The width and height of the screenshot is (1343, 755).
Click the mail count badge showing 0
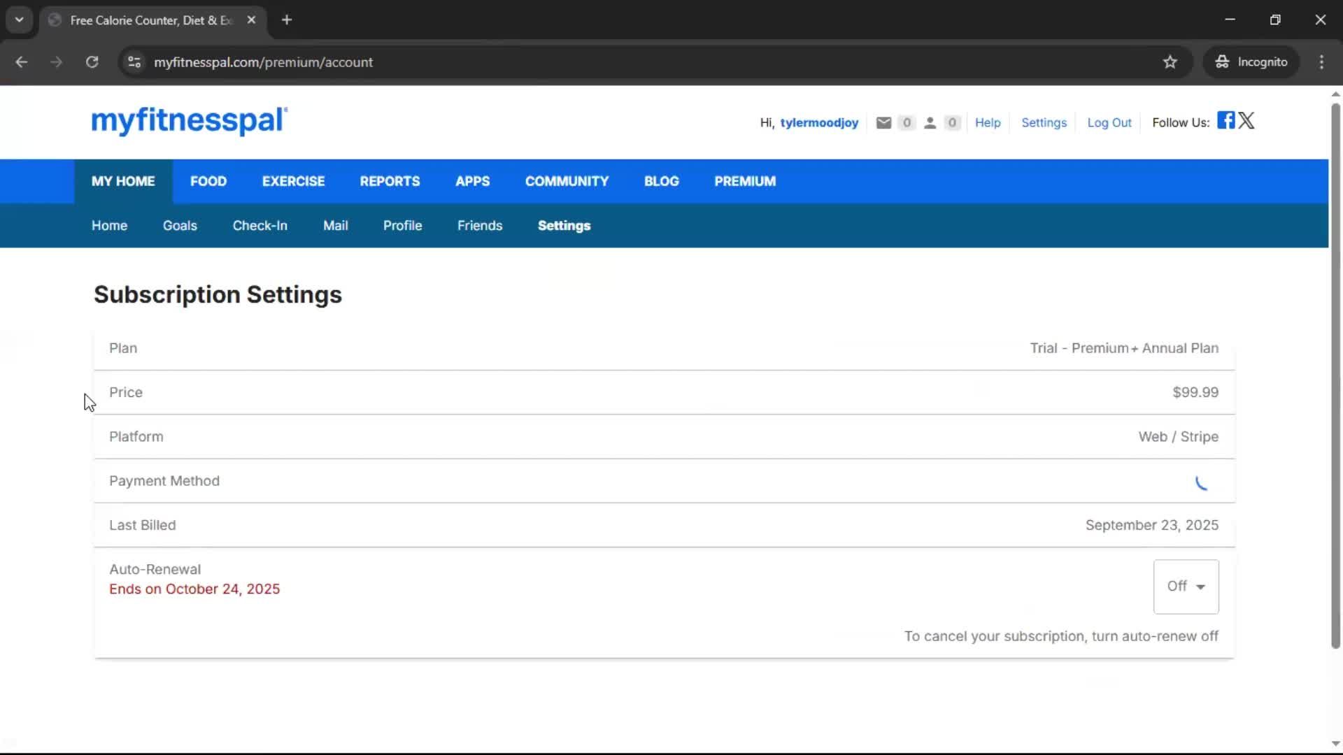pos(907,123)
